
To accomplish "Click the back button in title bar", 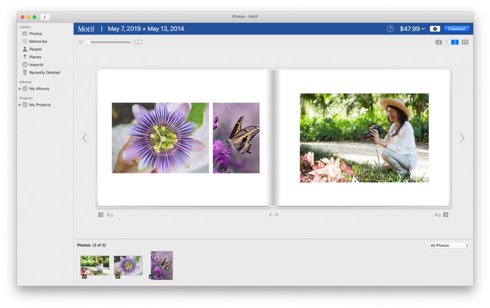I will click(45, 17).
